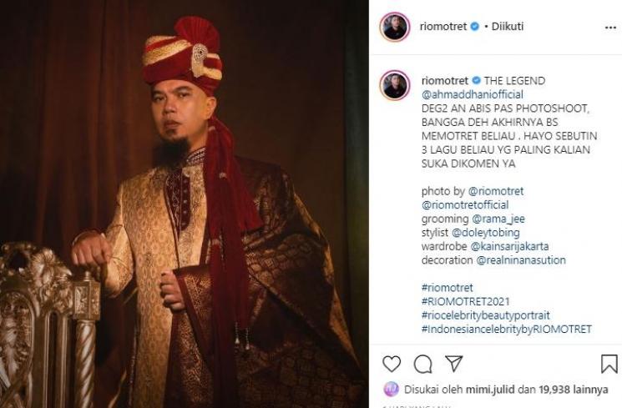
Task: Open @realninanasution decoration profile
Action: pos(521,260)
